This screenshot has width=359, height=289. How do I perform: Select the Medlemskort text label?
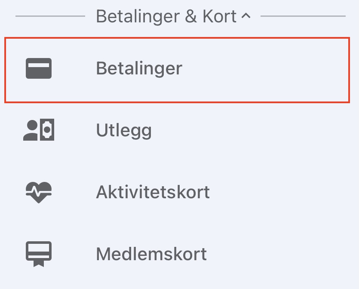[x=151, y=254]
